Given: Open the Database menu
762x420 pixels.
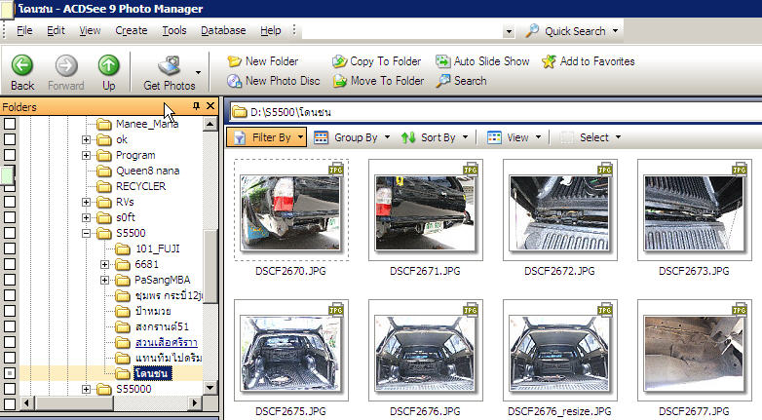Looking at the screenshot, I should pos(223,30).
